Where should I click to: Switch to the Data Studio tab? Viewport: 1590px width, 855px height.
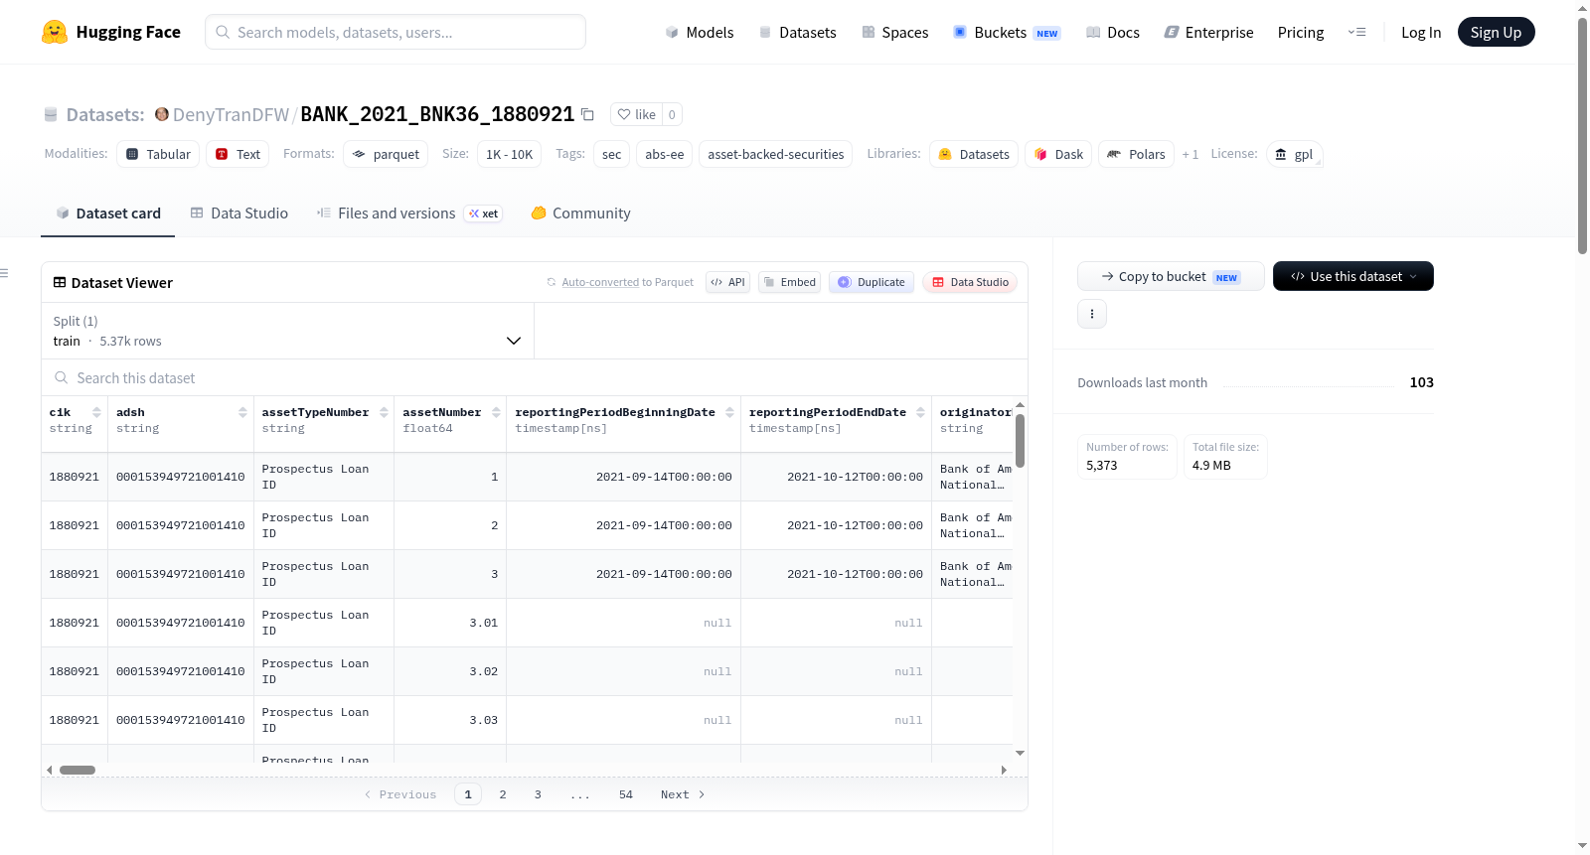[239, 213]
